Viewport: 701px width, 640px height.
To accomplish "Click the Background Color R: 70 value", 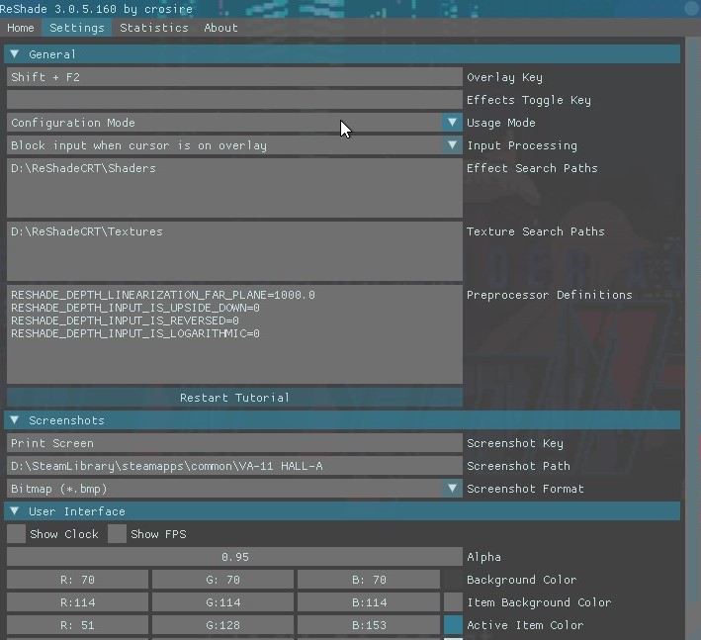I will (77, 580).
